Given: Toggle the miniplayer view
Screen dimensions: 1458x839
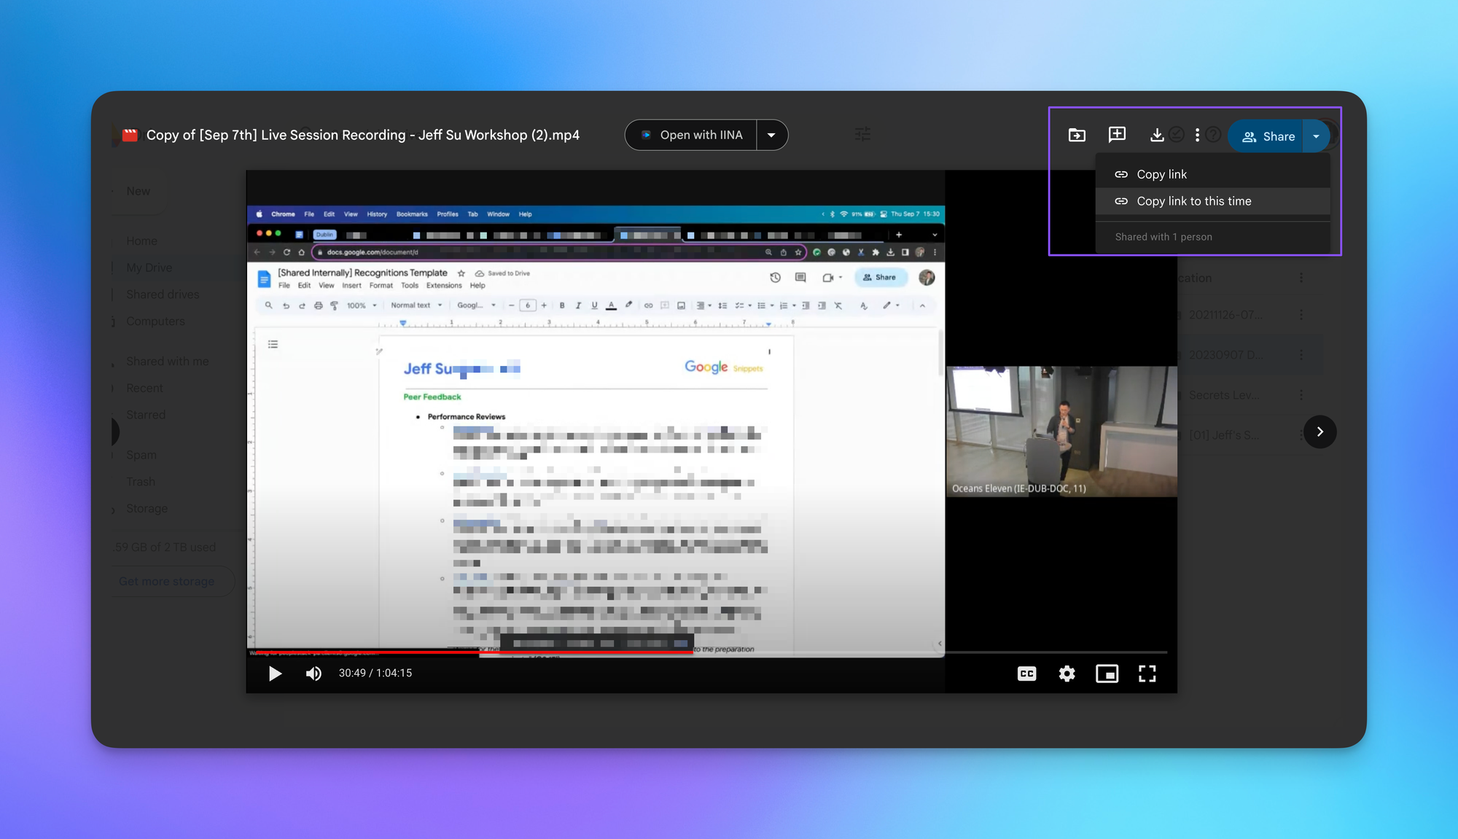Looking at the screenshot, I should [x=1107, y=674].
